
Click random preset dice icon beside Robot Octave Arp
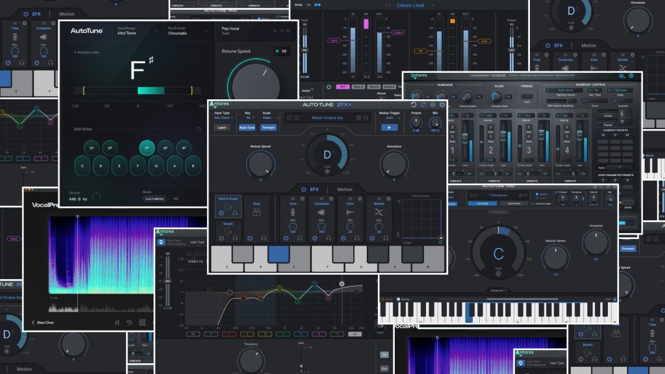click(358, 118)
